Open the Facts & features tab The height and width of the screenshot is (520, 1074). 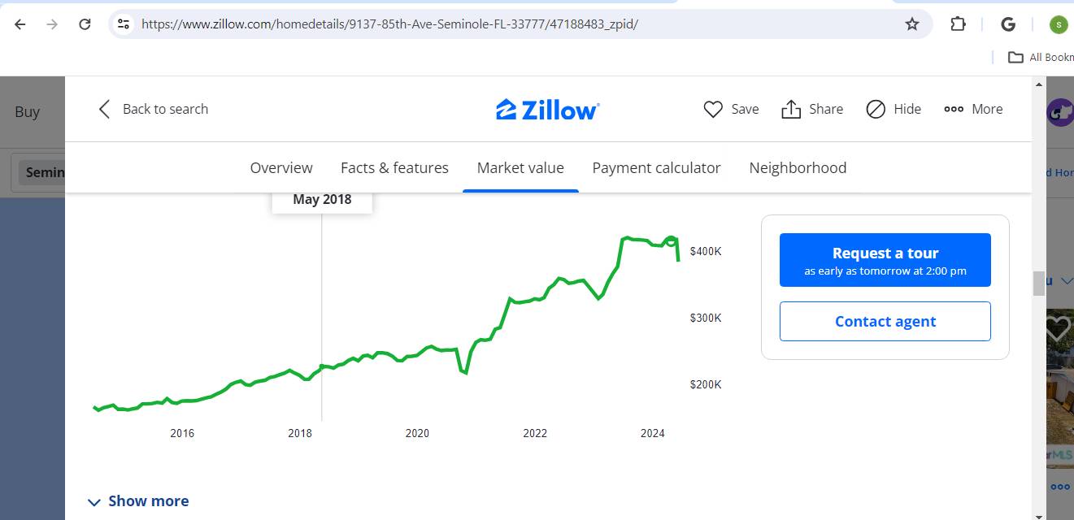[x=394, y=168]
